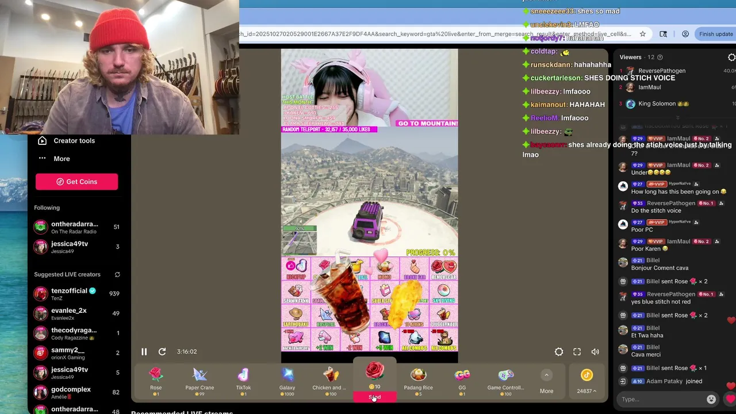Screen dimensions: 736x414
Task: Mute the stream volume speaker icon
Action: click(595, 352)
